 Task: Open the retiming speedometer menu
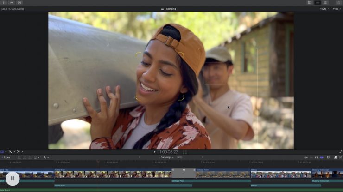19,152
